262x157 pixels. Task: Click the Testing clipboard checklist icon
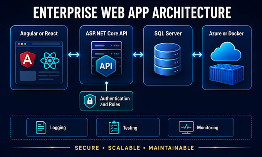point(114,127)
